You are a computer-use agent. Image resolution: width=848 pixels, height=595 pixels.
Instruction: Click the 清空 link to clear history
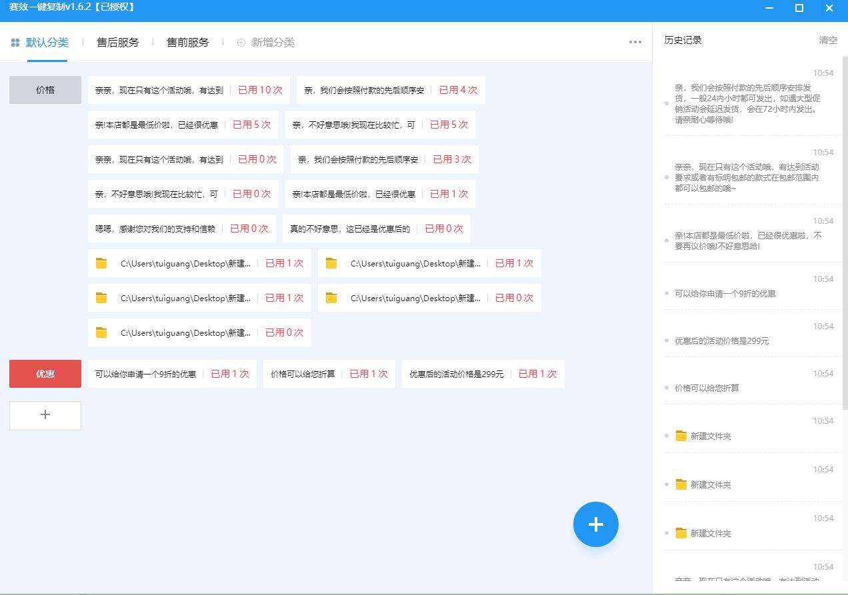coord(828,40)
